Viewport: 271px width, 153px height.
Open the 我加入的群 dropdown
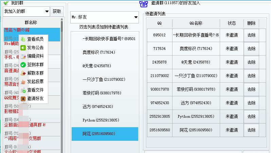[x=26, y=12]
